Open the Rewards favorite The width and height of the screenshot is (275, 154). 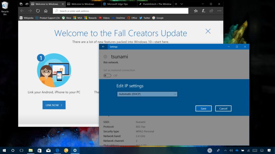point(90,18)
